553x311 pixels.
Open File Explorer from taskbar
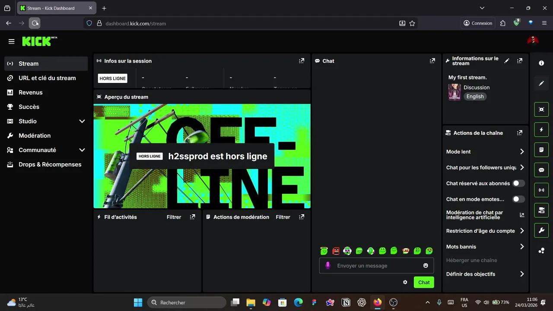[251, 302]
